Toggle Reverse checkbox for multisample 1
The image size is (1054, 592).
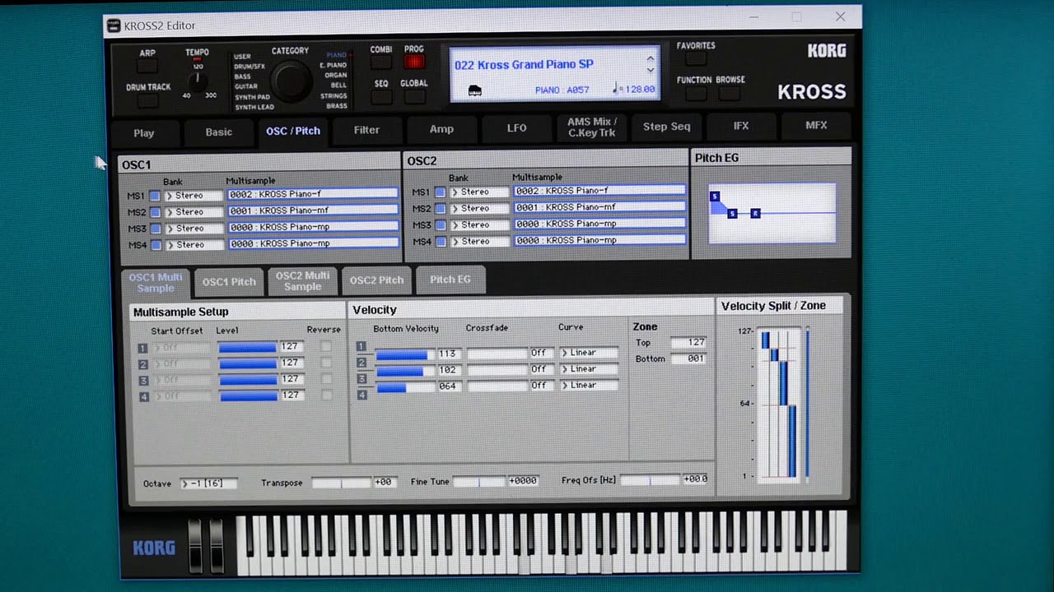click(x=326, y=346)
